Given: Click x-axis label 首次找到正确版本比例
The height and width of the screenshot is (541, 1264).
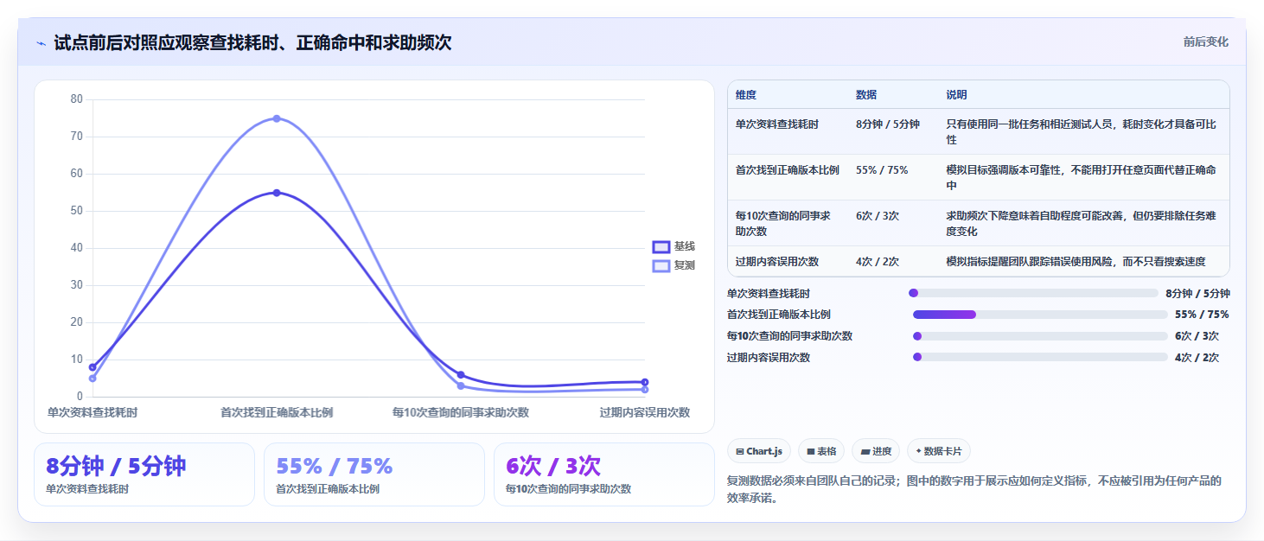Looking at the screenshot, I should tap(277, 413).
